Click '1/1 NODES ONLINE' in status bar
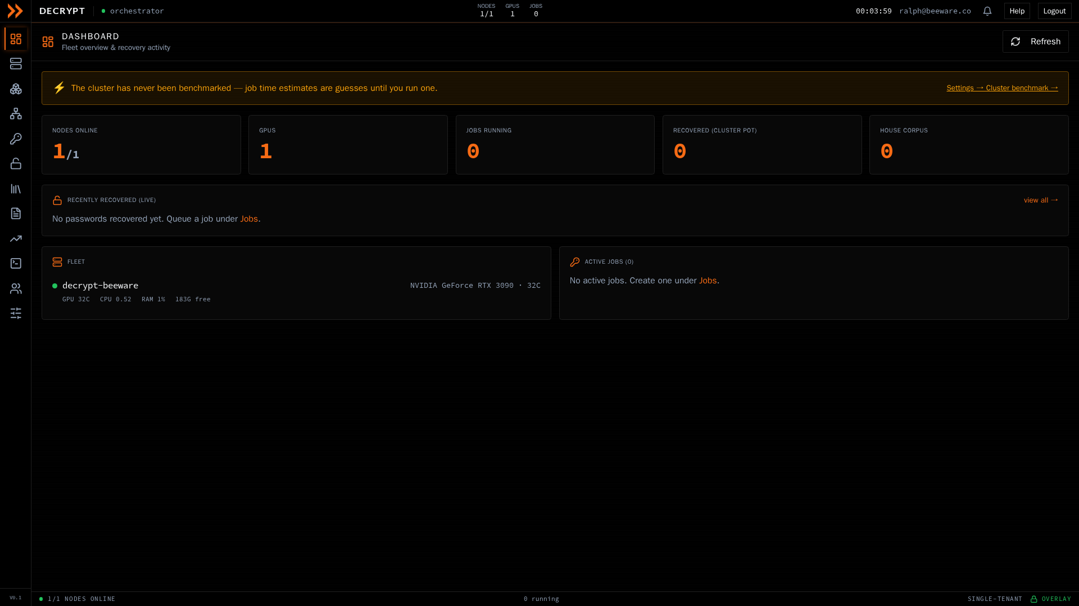Viewport: 1079px width, 606px height. point(81,599)
